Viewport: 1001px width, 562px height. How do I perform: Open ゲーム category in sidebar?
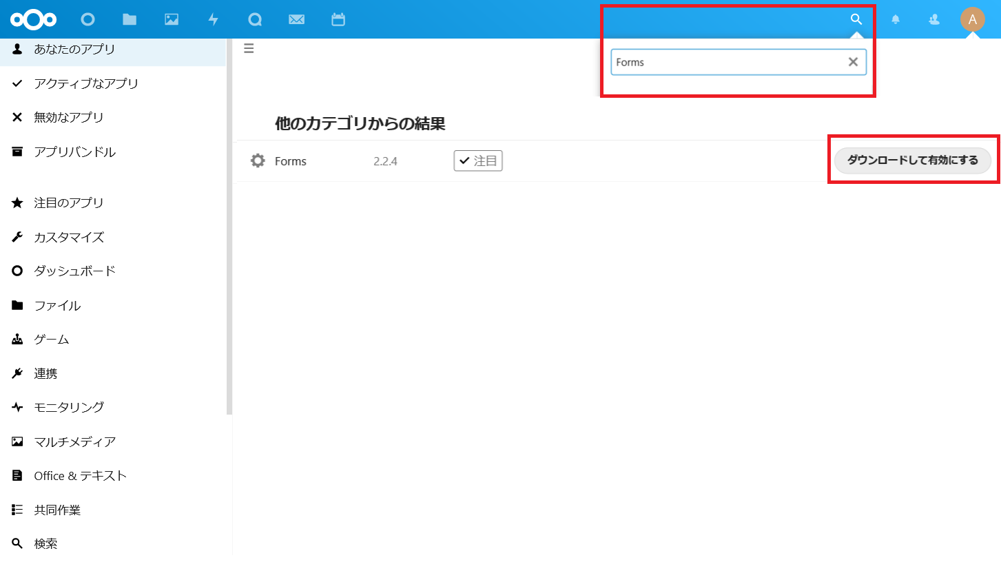[x=113, y=340]
